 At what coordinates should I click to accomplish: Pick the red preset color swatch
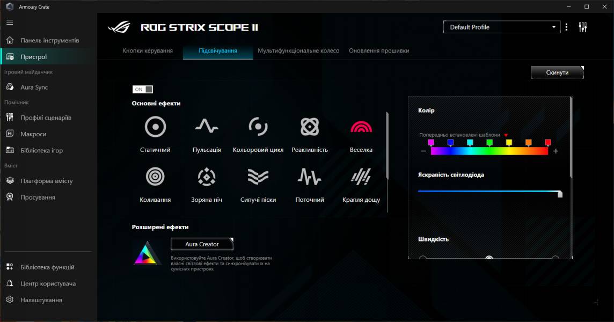coord(548,142)
